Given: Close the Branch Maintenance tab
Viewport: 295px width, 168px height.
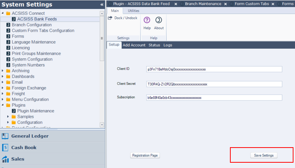Looking at the screenshot, I should click(225, 4).
